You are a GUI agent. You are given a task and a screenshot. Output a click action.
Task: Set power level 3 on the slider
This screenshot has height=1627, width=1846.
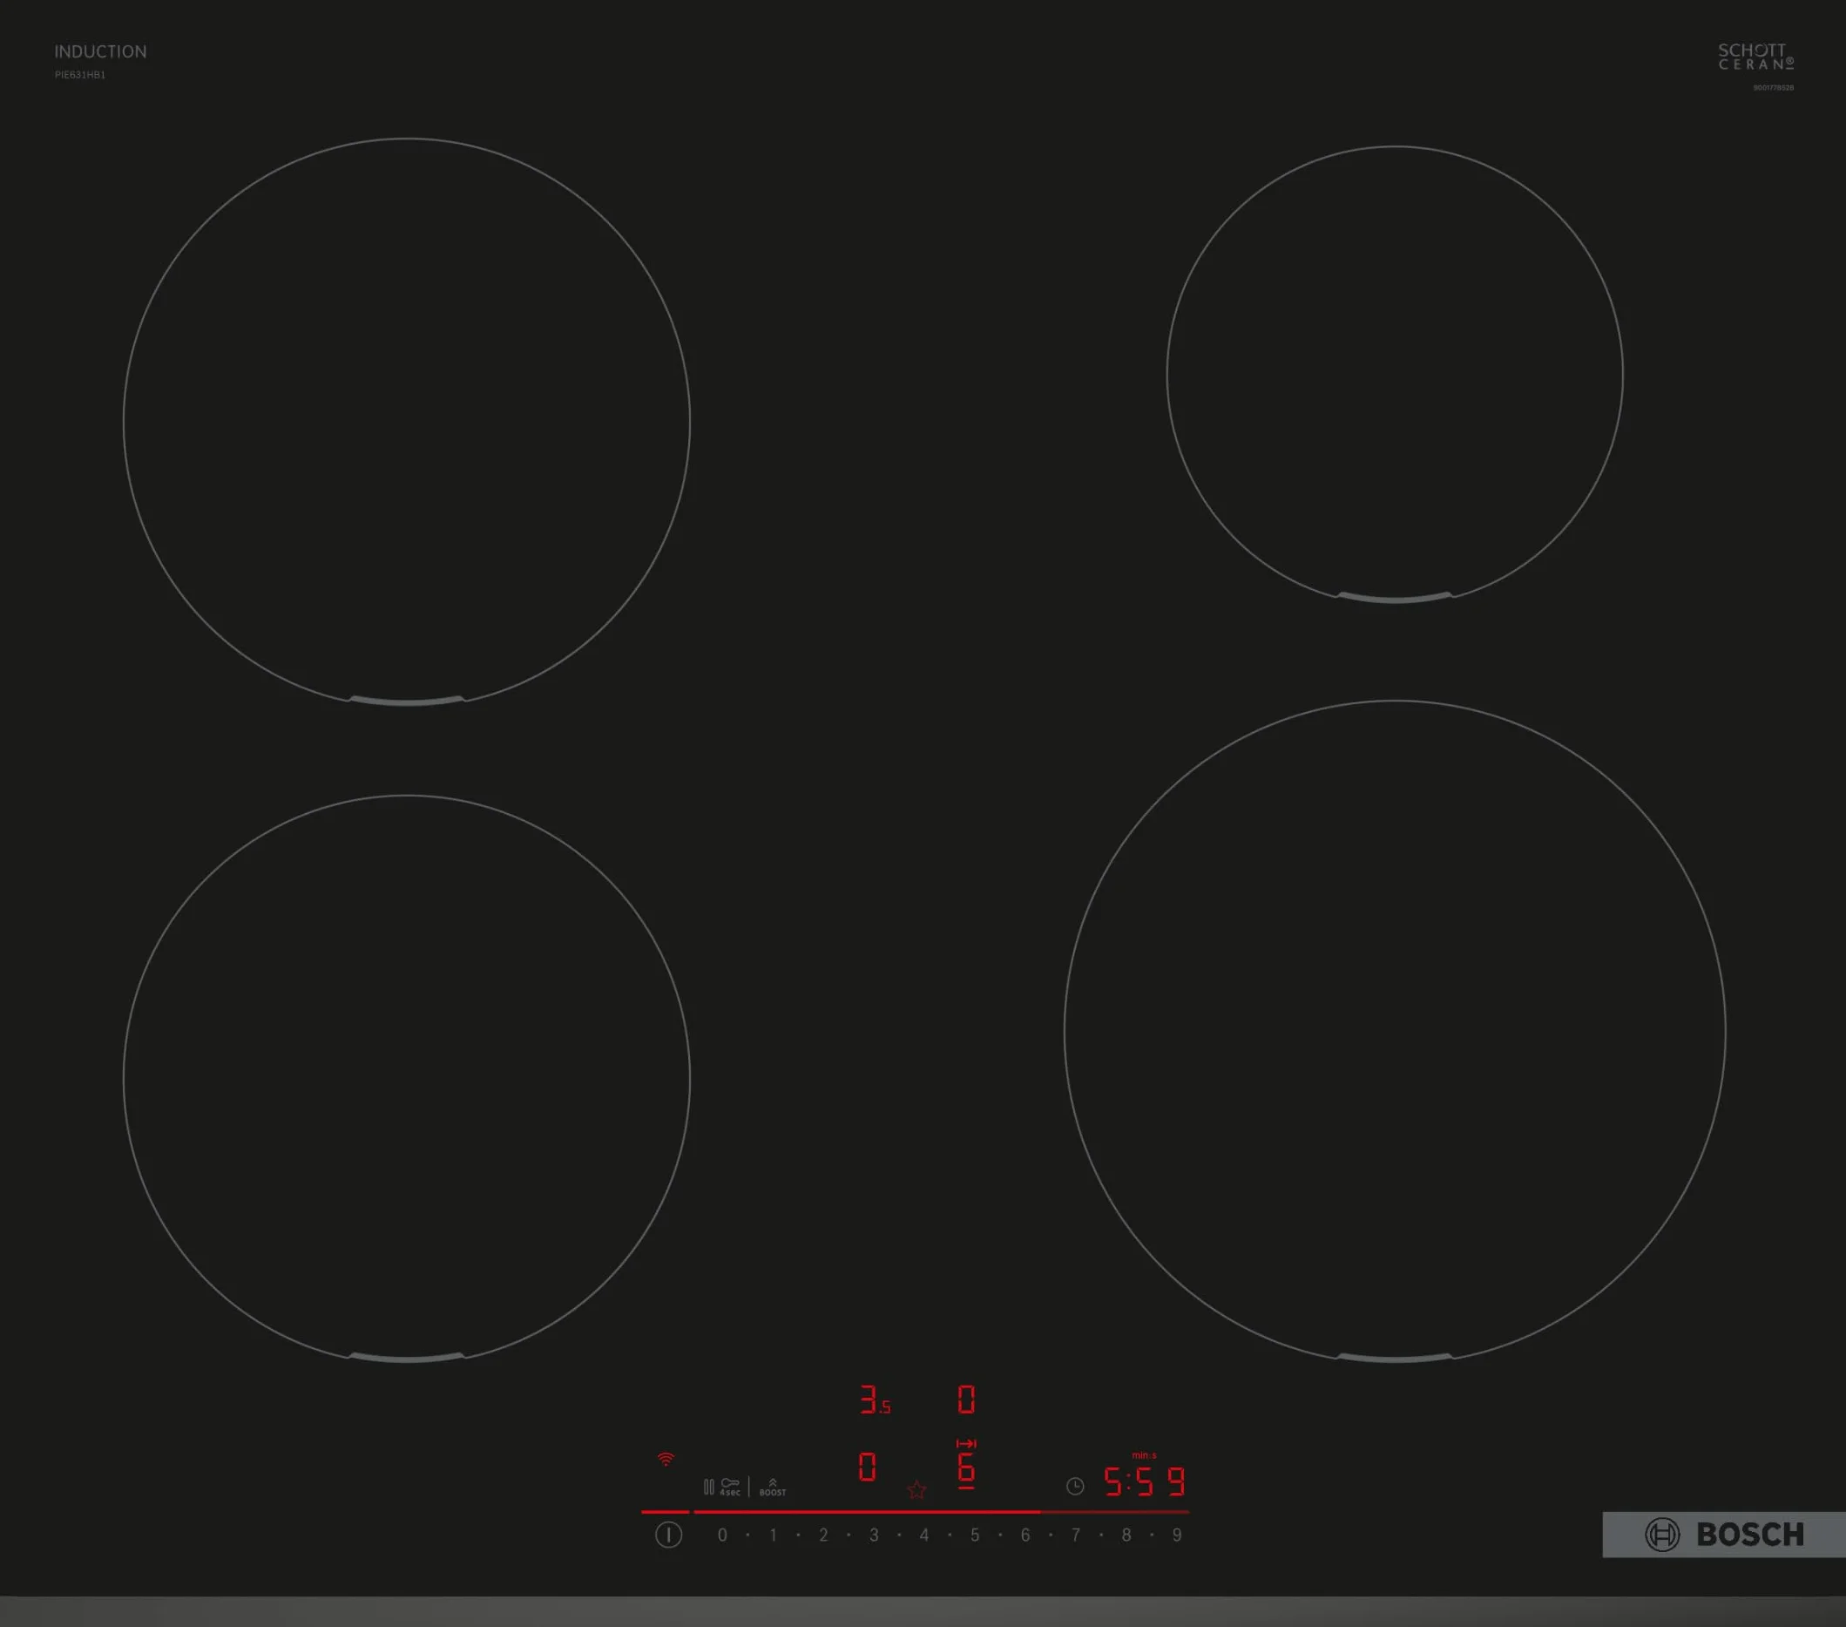pyautogui.click(x=875, y=1535)
